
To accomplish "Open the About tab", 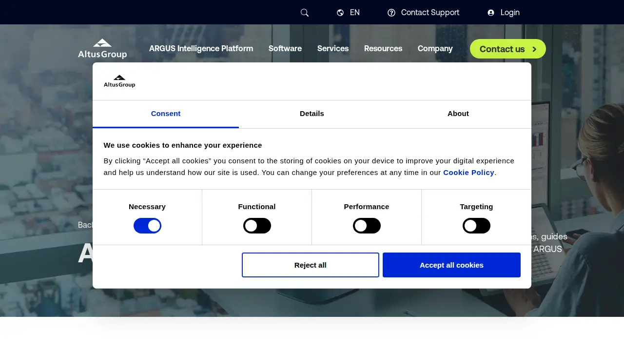I will 458,114.
